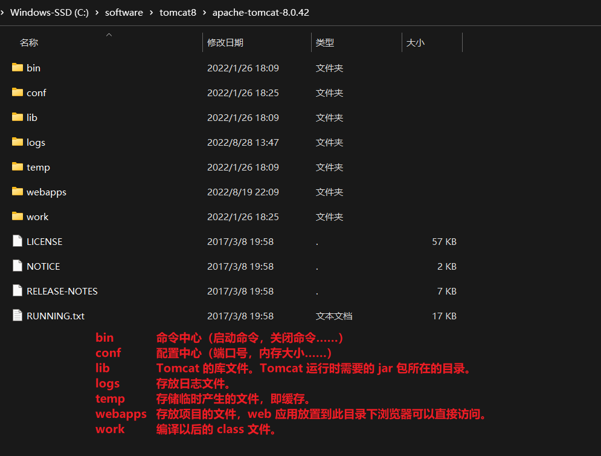The height and width of the screenshot is (456, 601).
Task: Toggle sort arrow above 名称 column
Action: 109,35
